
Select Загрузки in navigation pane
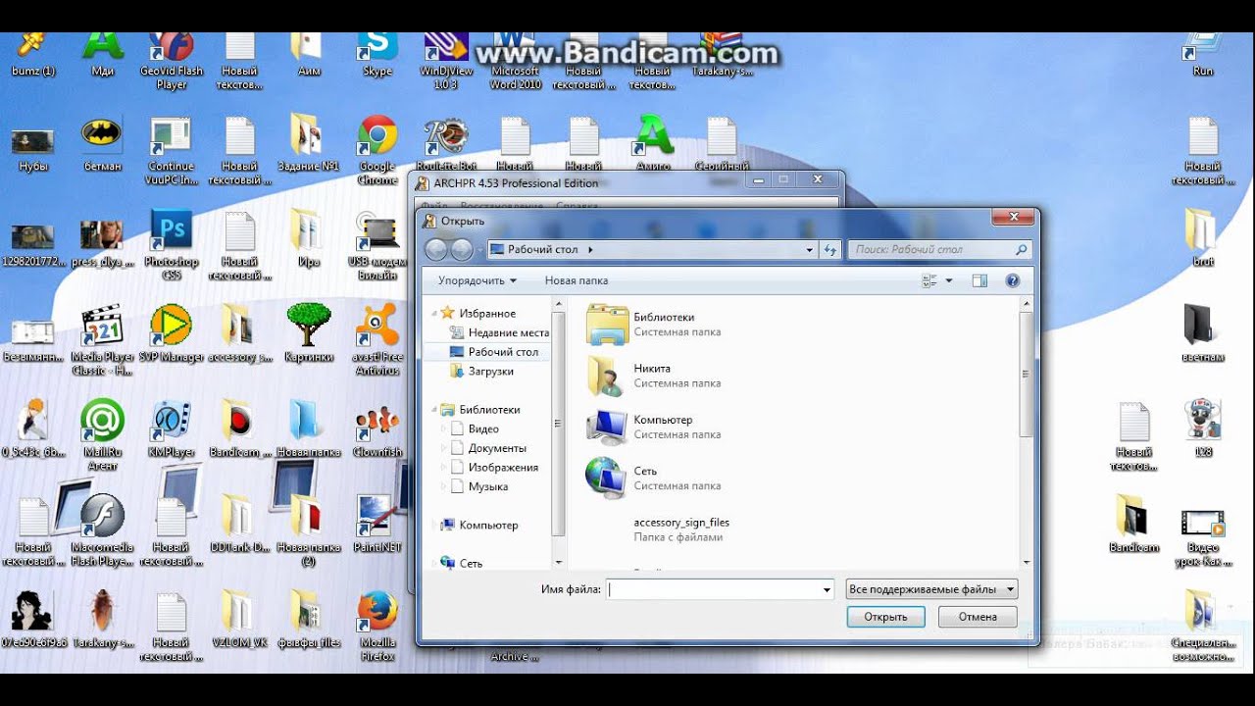click(481, 372)
